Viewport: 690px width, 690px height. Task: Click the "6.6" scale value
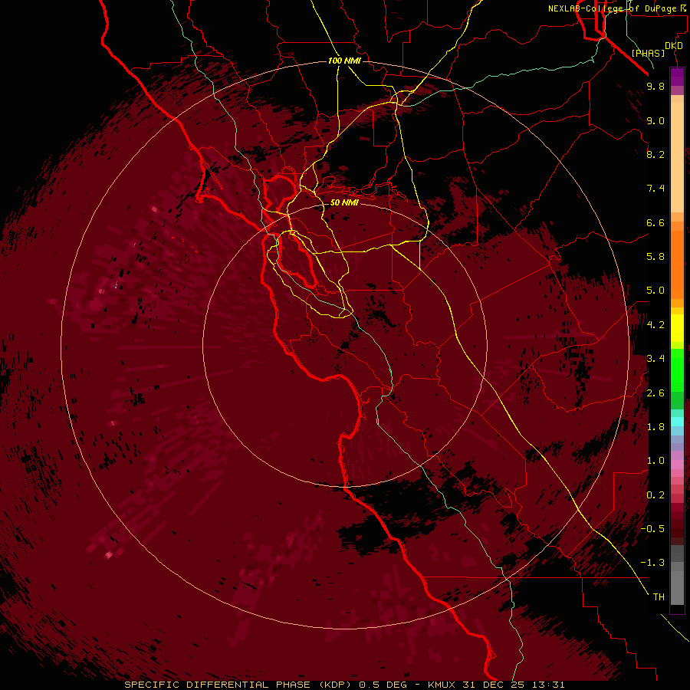pyautogui.click(x=655, y=222)
